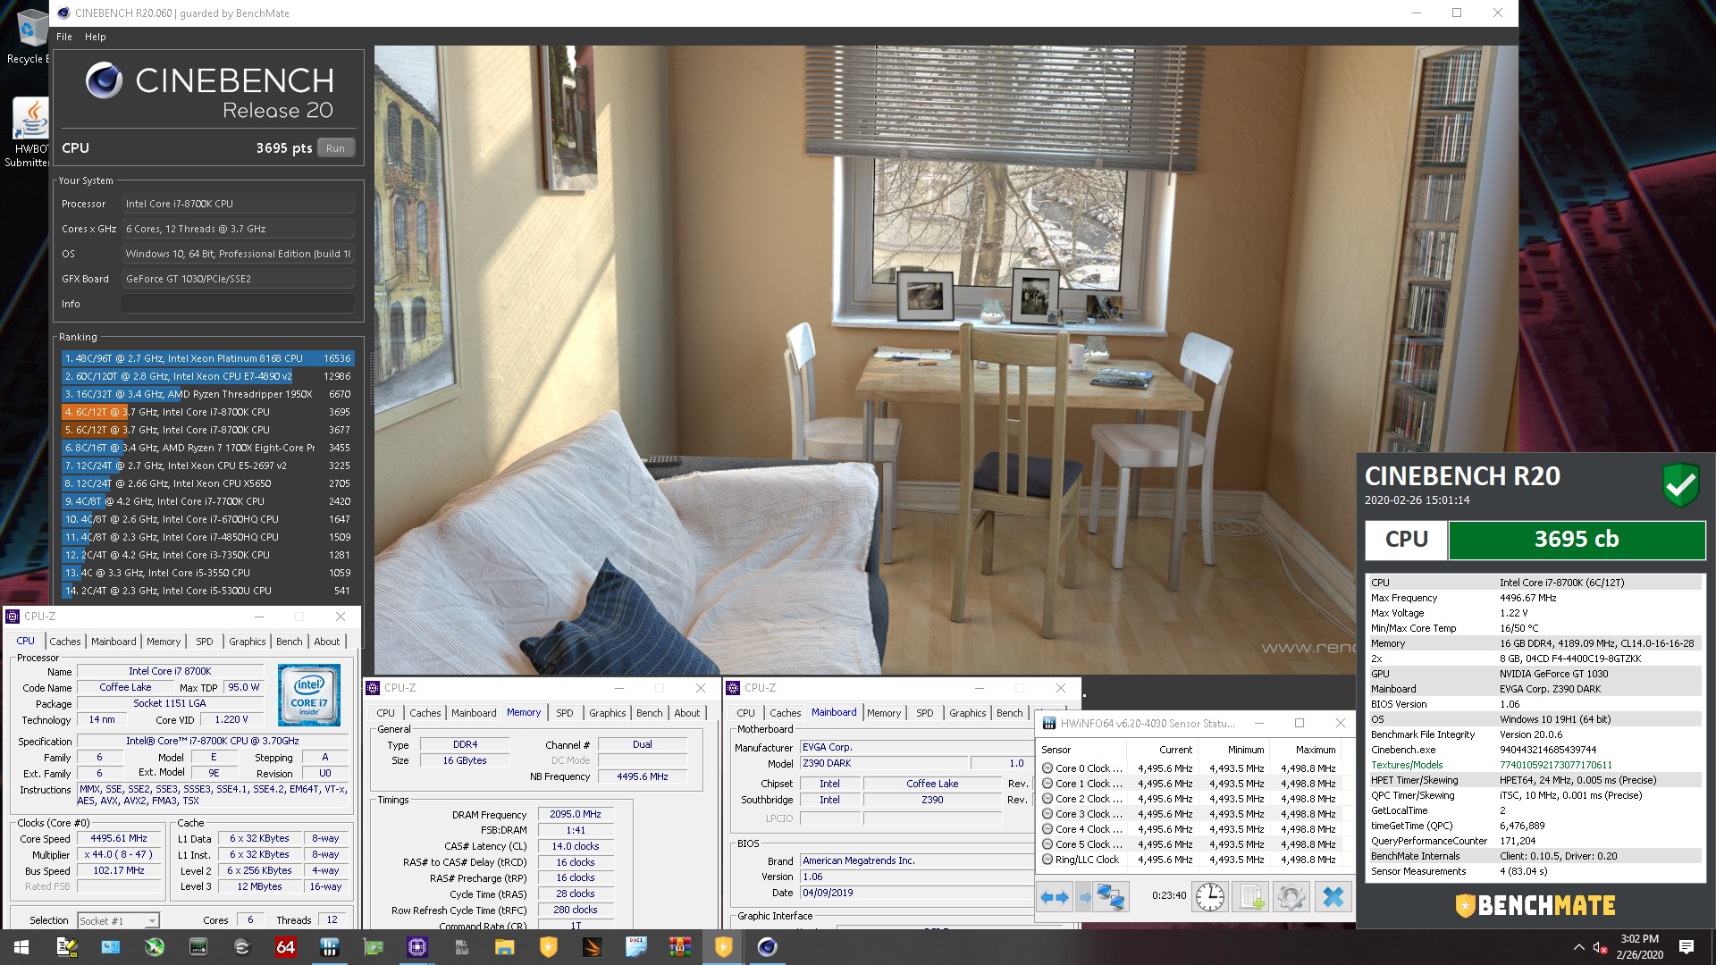
Task: Open HWiNFO sensor settings gear icon
Action: pyautogui.click(x=1291, y=896)
